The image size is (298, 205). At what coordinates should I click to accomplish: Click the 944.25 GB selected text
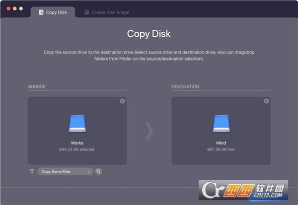(77, 149)
